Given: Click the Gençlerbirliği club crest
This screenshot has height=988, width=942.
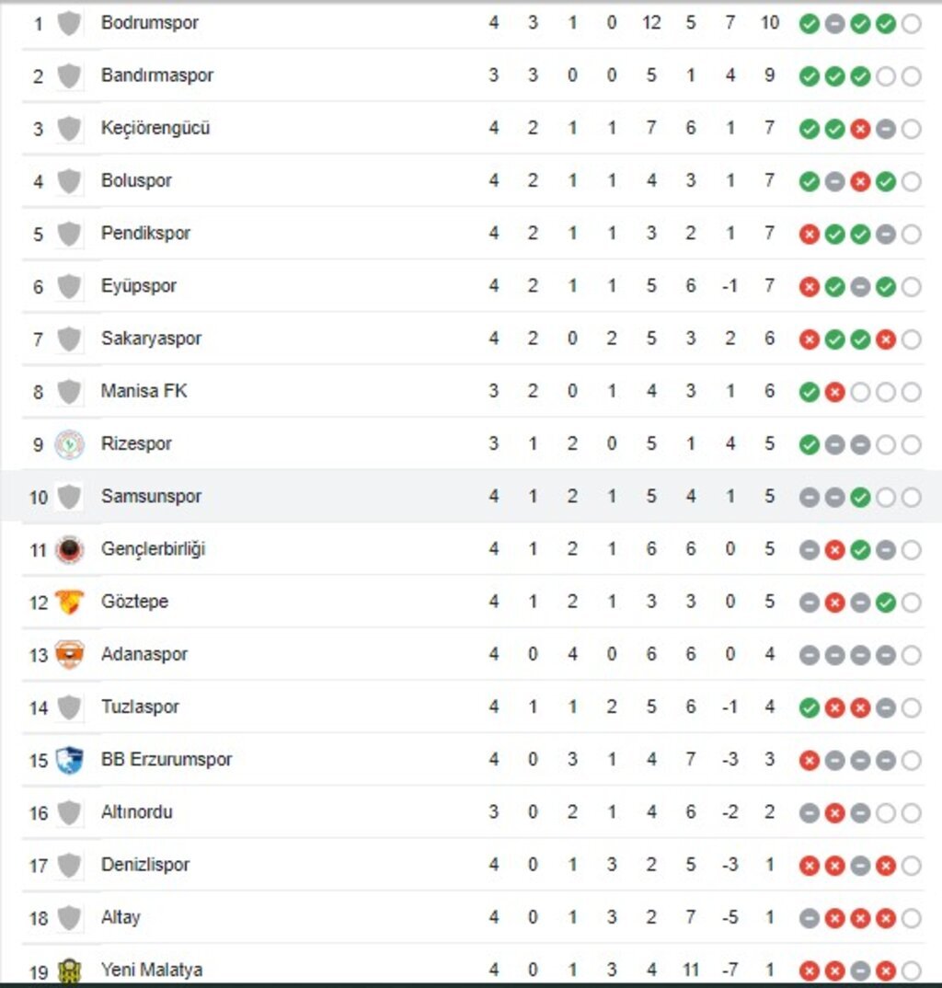Looking at the screenshot, I should [69, 550].
